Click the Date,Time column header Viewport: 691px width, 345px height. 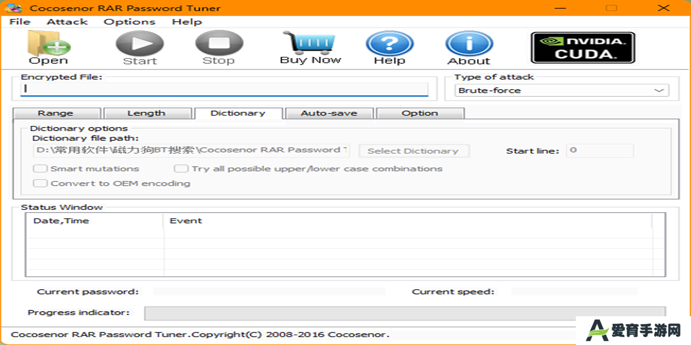(x=95, y=221)
